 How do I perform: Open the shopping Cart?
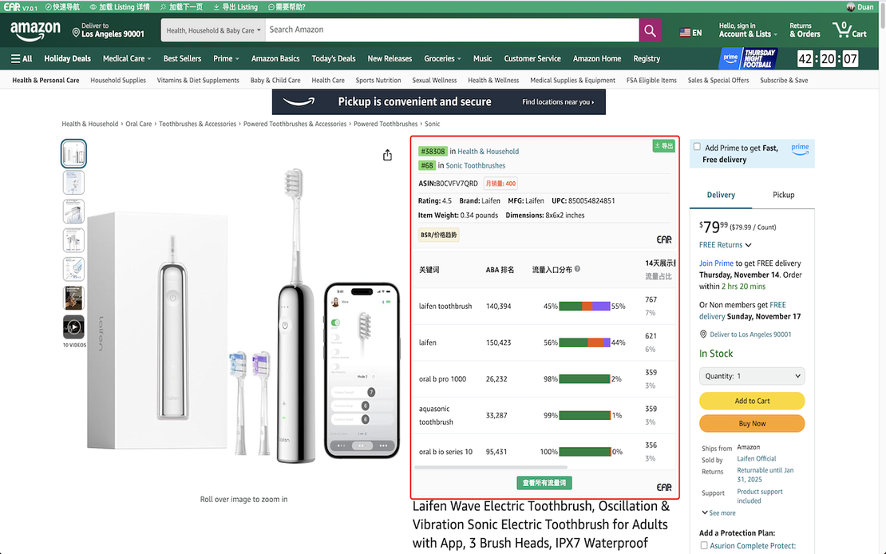coord(851,30)
